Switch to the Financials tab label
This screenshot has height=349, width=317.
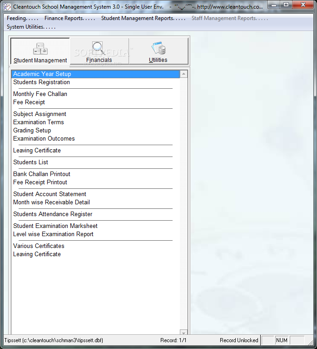click(99, 60)
